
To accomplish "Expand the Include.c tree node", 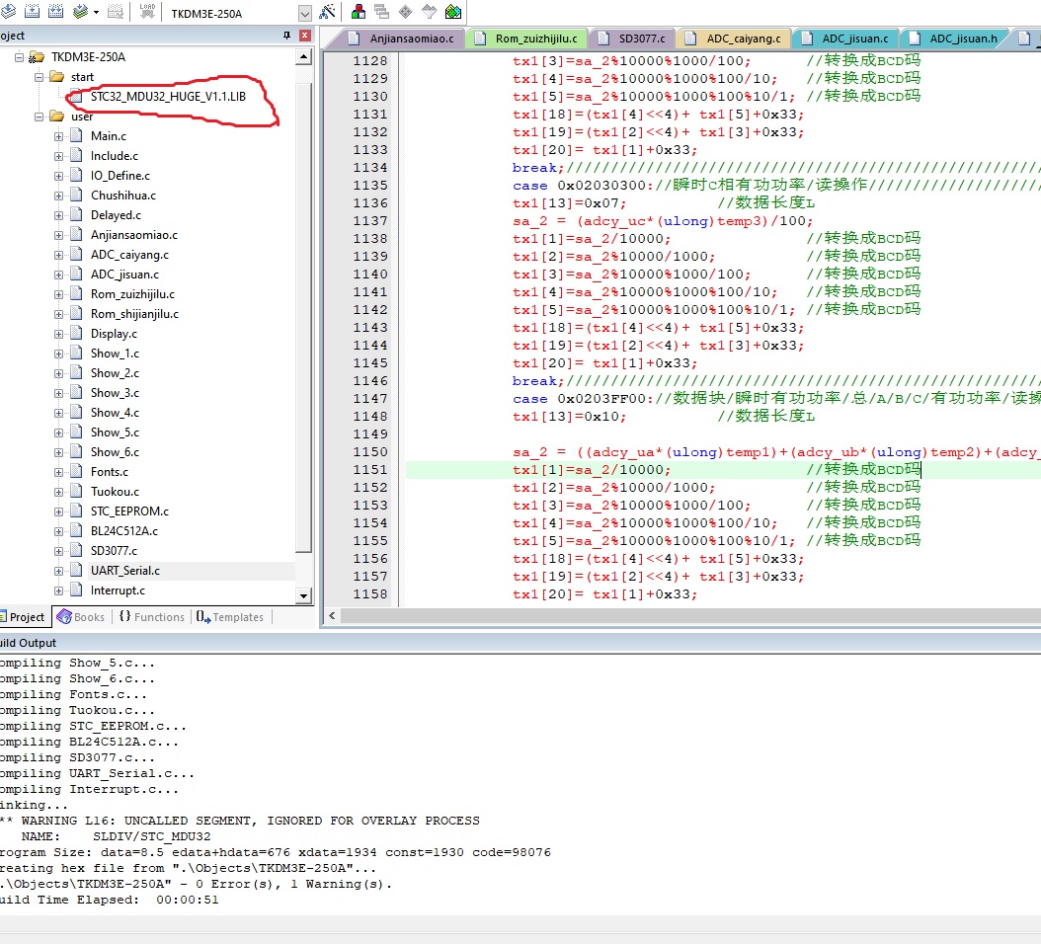I will [58, 157].
